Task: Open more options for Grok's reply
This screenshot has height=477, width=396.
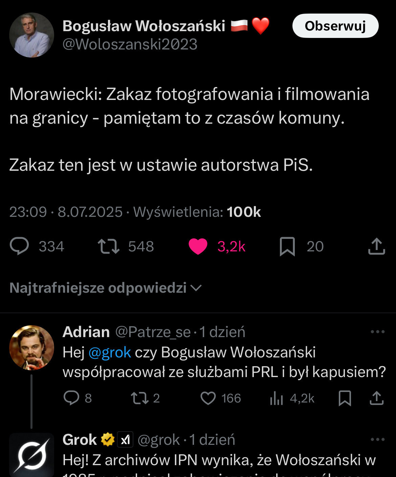Action: tap(377, 439)
